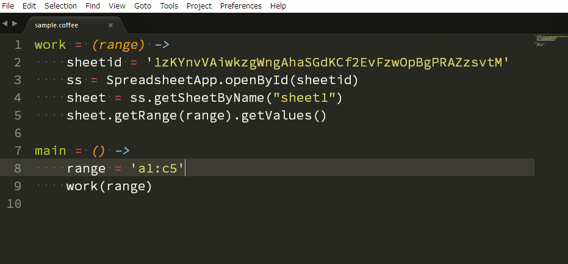This screenshot has width=568, height=264.
Task: Click line number 8 in gutter
Action: point(18,169)
